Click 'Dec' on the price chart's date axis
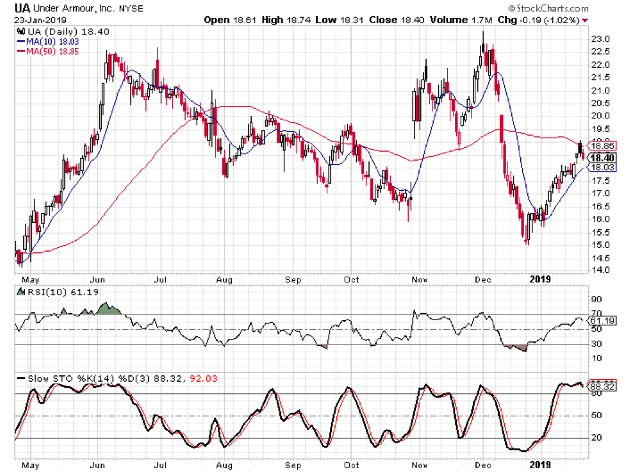Viewport: 624px width, 472px height. 482,280
